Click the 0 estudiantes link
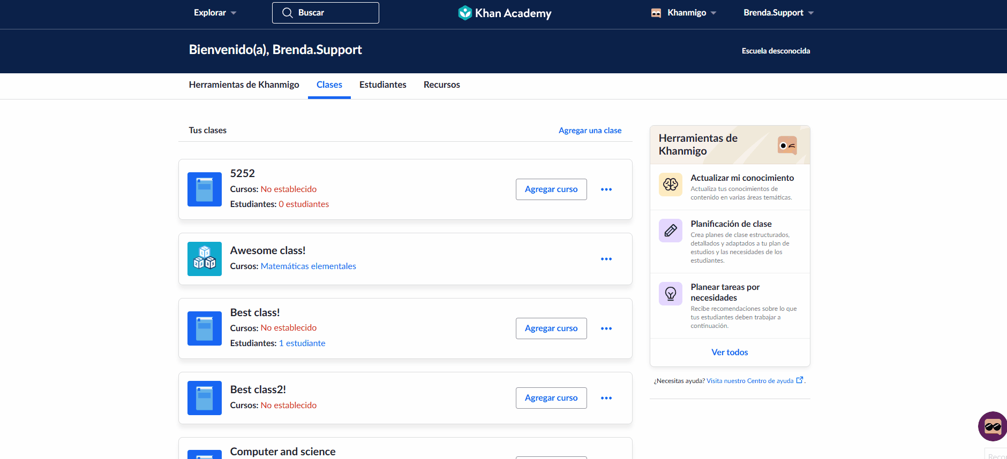 tap(304, 204)
